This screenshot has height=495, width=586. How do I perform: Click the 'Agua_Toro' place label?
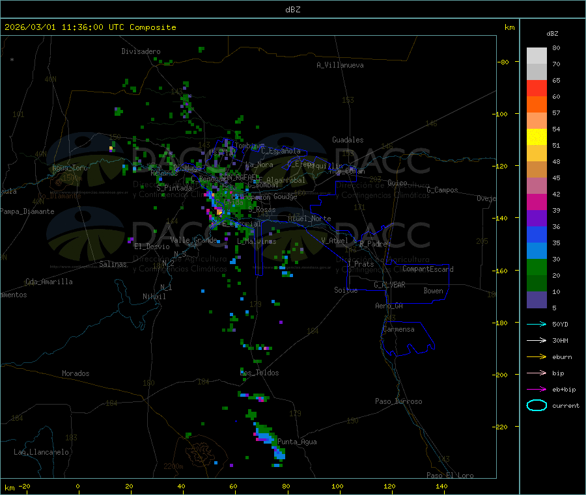(x=70, y=168)
